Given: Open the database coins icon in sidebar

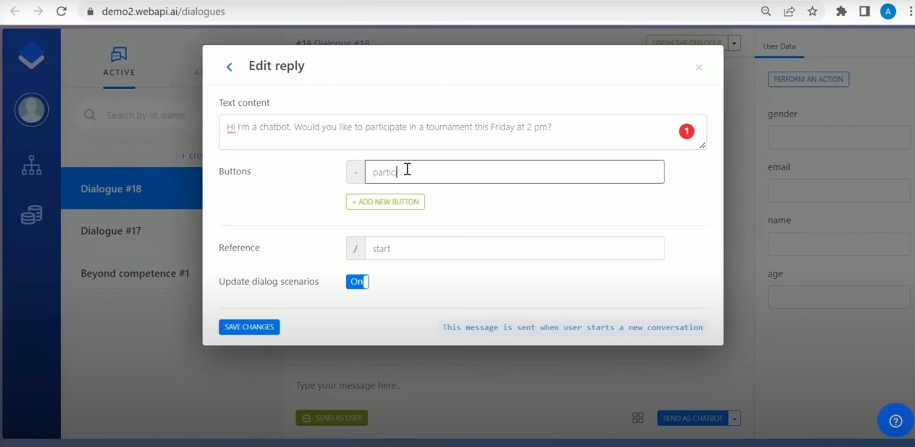Looking at the screenshot, I should [x=31, y=215].
